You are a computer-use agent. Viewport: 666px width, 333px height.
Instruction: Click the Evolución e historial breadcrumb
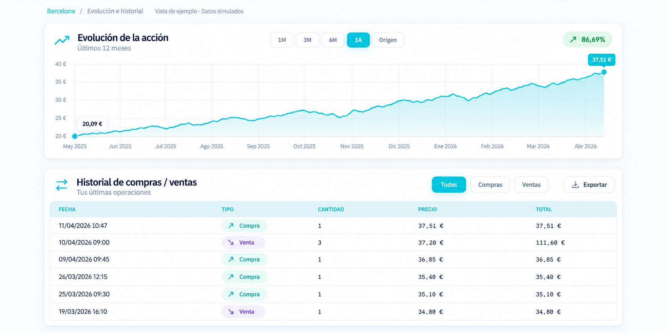tap(115, 11)
